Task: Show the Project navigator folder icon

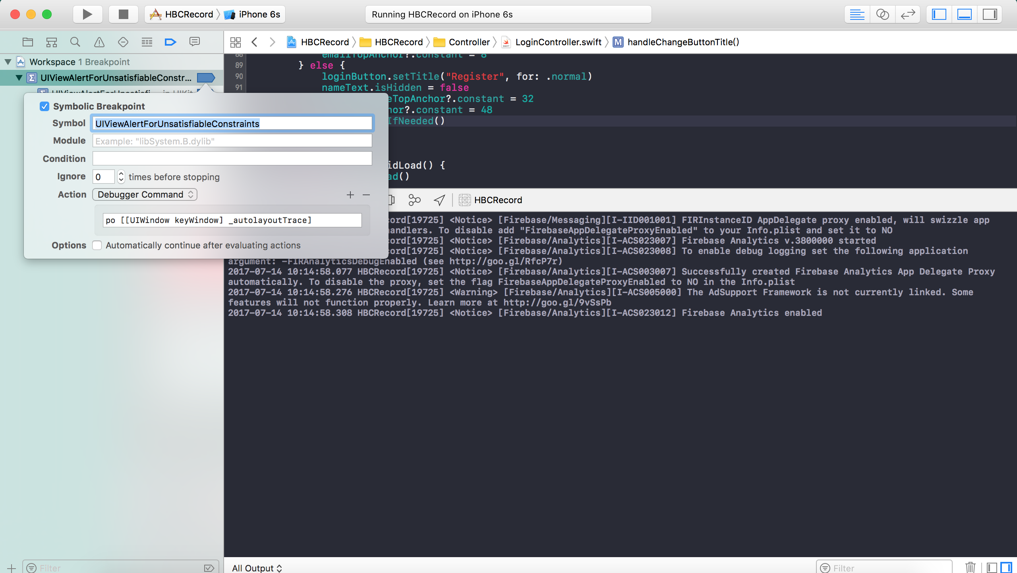Action: point(27,42)
